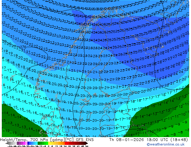Click the 'Th 08-01-2026 18:00 UTC' forecast timestamp

139,139
